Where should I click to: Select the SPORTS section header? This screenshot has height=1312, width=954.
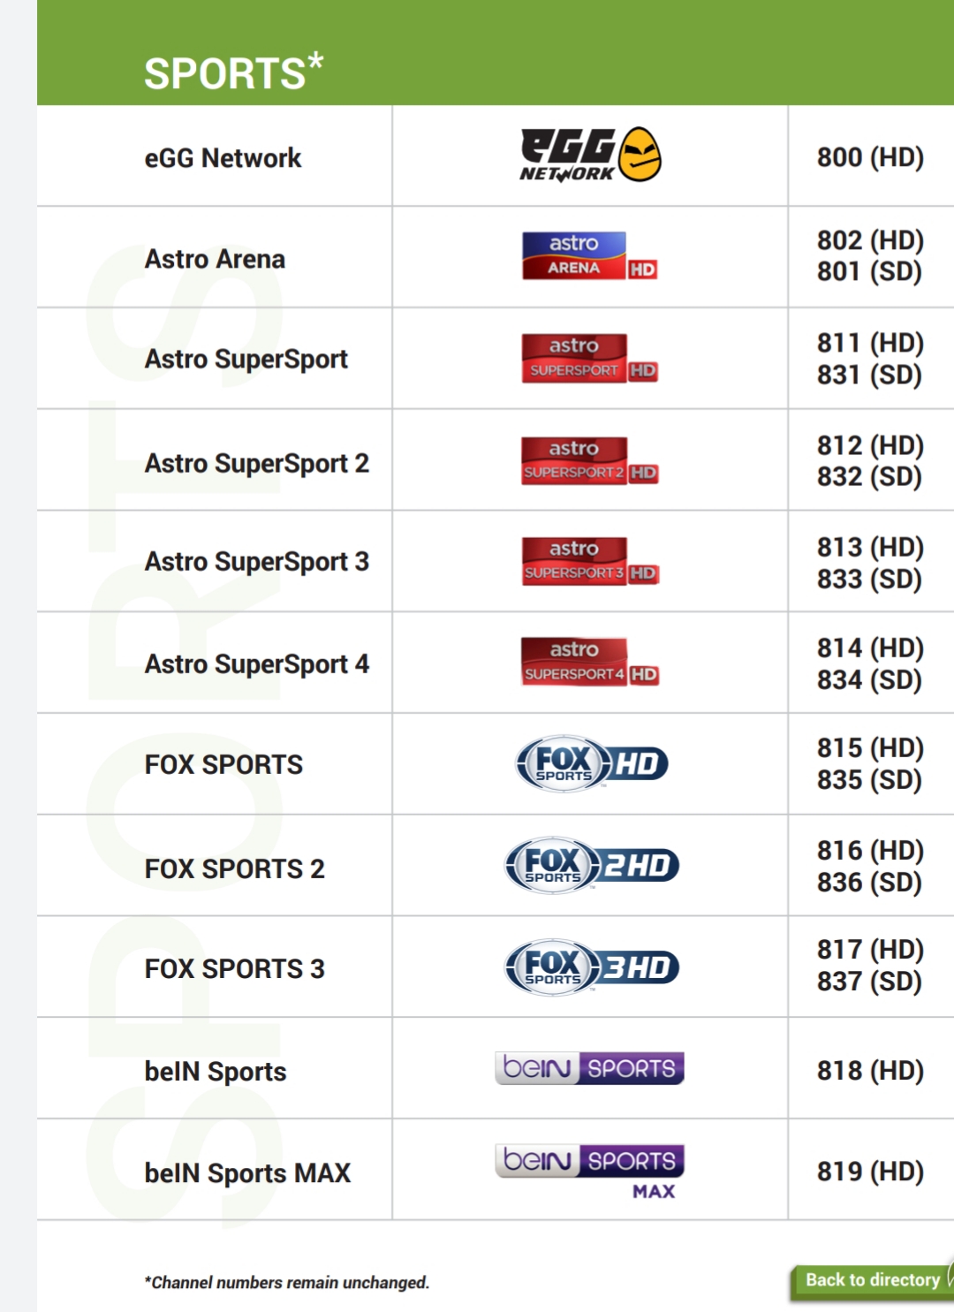pos(234,72)
